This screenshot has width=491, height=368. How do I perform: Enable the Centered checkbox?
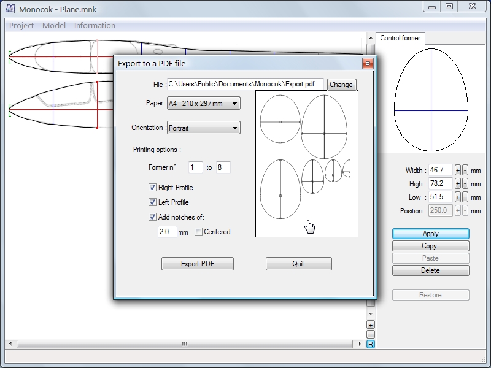click(x=198, y=232)
